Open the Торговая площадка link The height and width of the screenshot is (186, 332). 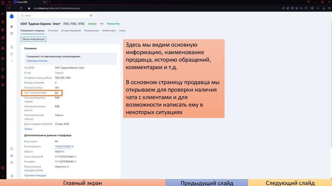(x=35, y=175)
